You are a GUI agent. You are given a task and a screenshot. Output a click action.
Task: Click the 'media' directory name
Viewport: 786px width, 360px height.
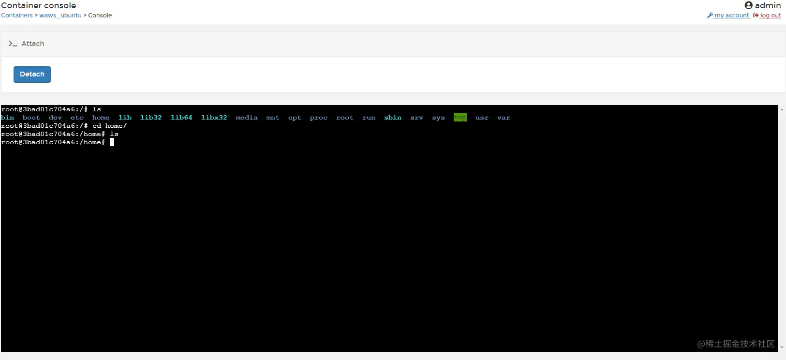point(247,118)
